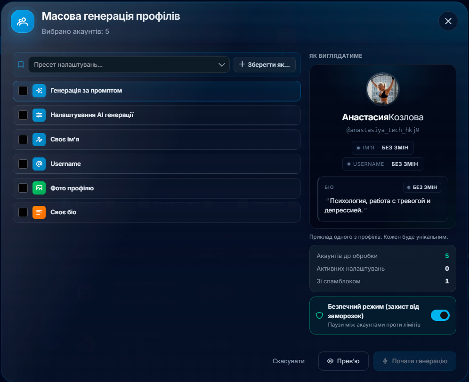Click 'Почати генерацію' button
The height and width of the screenshot is (382, 469).
[414, 361]
